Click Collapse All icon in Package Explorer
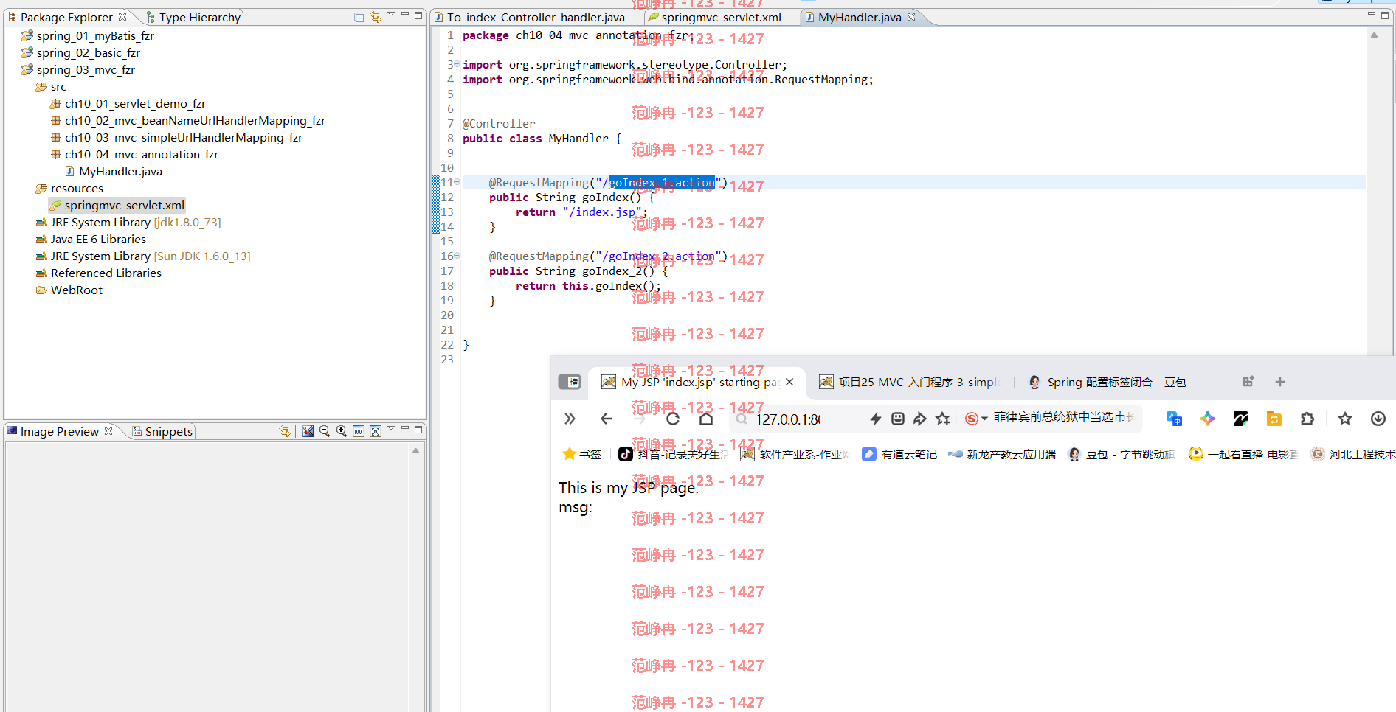This screenshot has width=1396, height=712. point(359,17)
